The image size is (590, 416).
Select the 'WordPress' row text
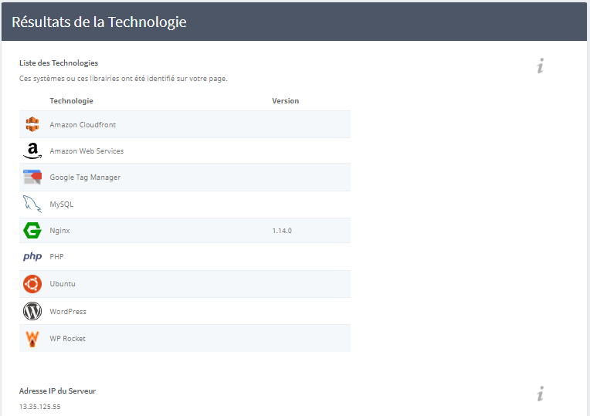point(68,312)
